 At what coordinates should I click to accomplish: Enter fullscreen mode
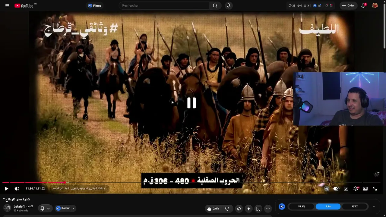pos(375,189)
